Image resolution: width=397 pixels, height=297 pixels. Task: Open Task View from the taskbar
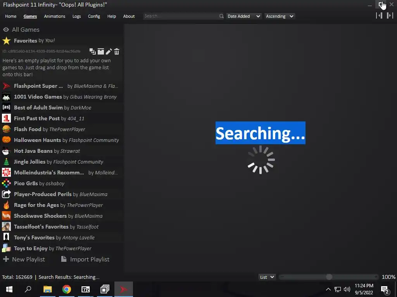point(105,289)
